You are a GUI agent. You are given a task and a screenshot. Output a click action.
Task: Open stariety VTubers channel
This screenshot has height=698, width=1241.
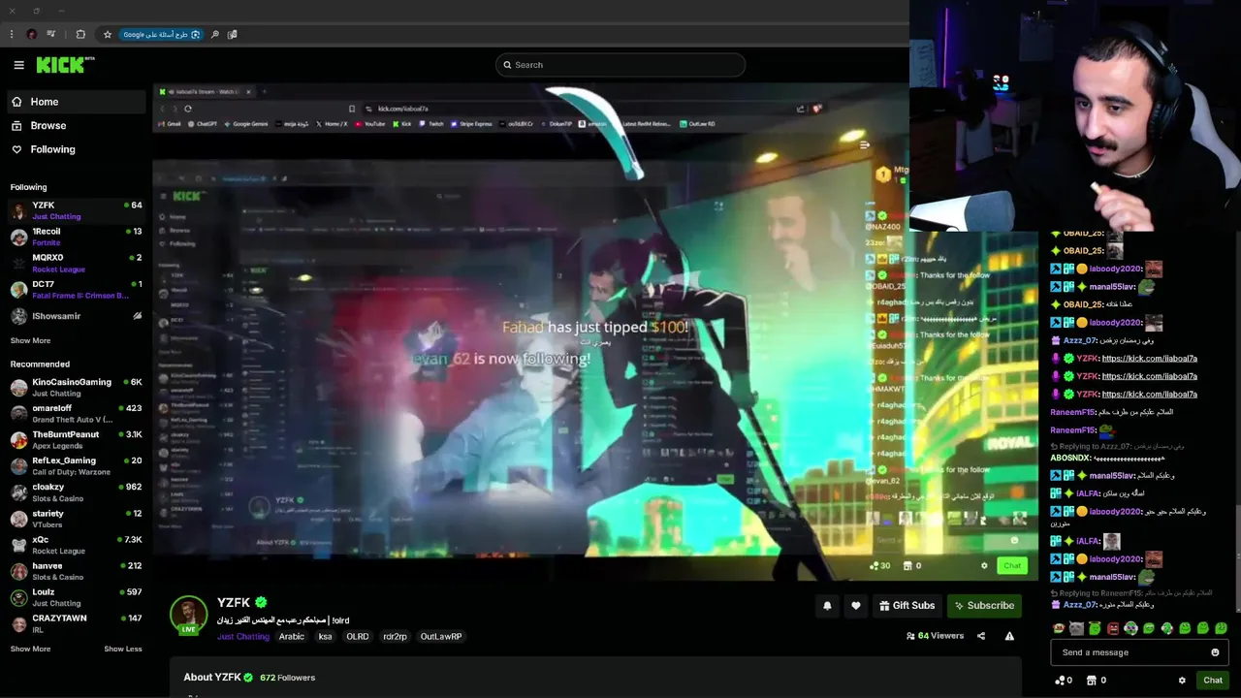pos(77,519)
